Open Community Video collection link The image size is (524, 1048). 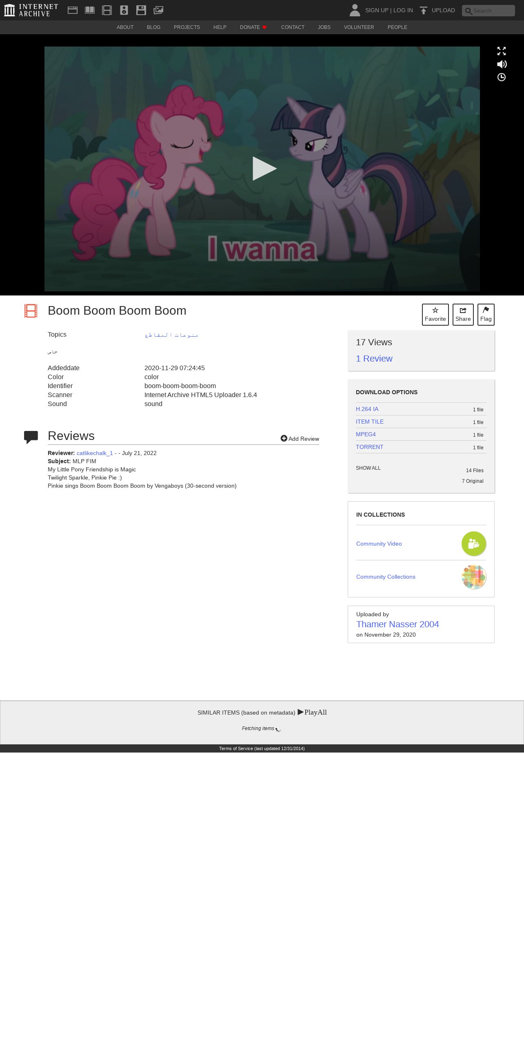tap(379, 544)
